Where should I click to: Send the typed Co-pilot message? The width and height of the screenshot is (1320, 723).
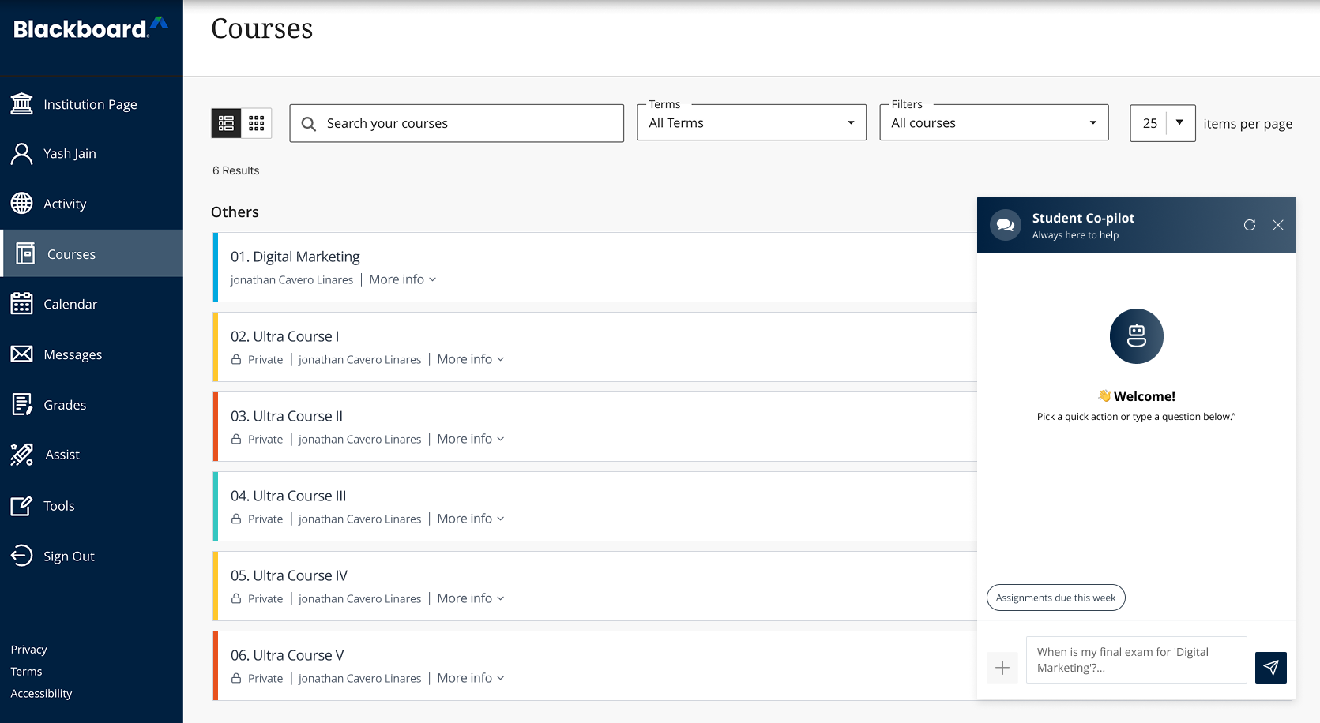click(x=1270, y=667)
